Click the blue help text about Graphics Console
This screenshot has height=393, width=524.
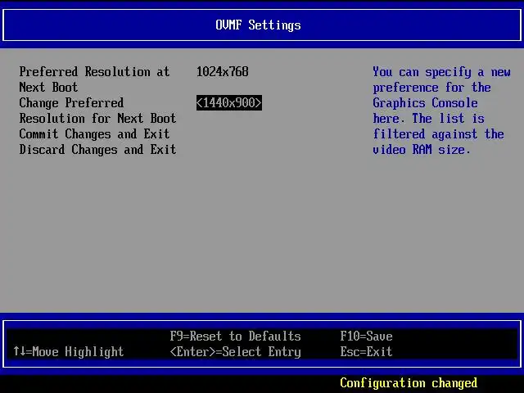[441, 111]
